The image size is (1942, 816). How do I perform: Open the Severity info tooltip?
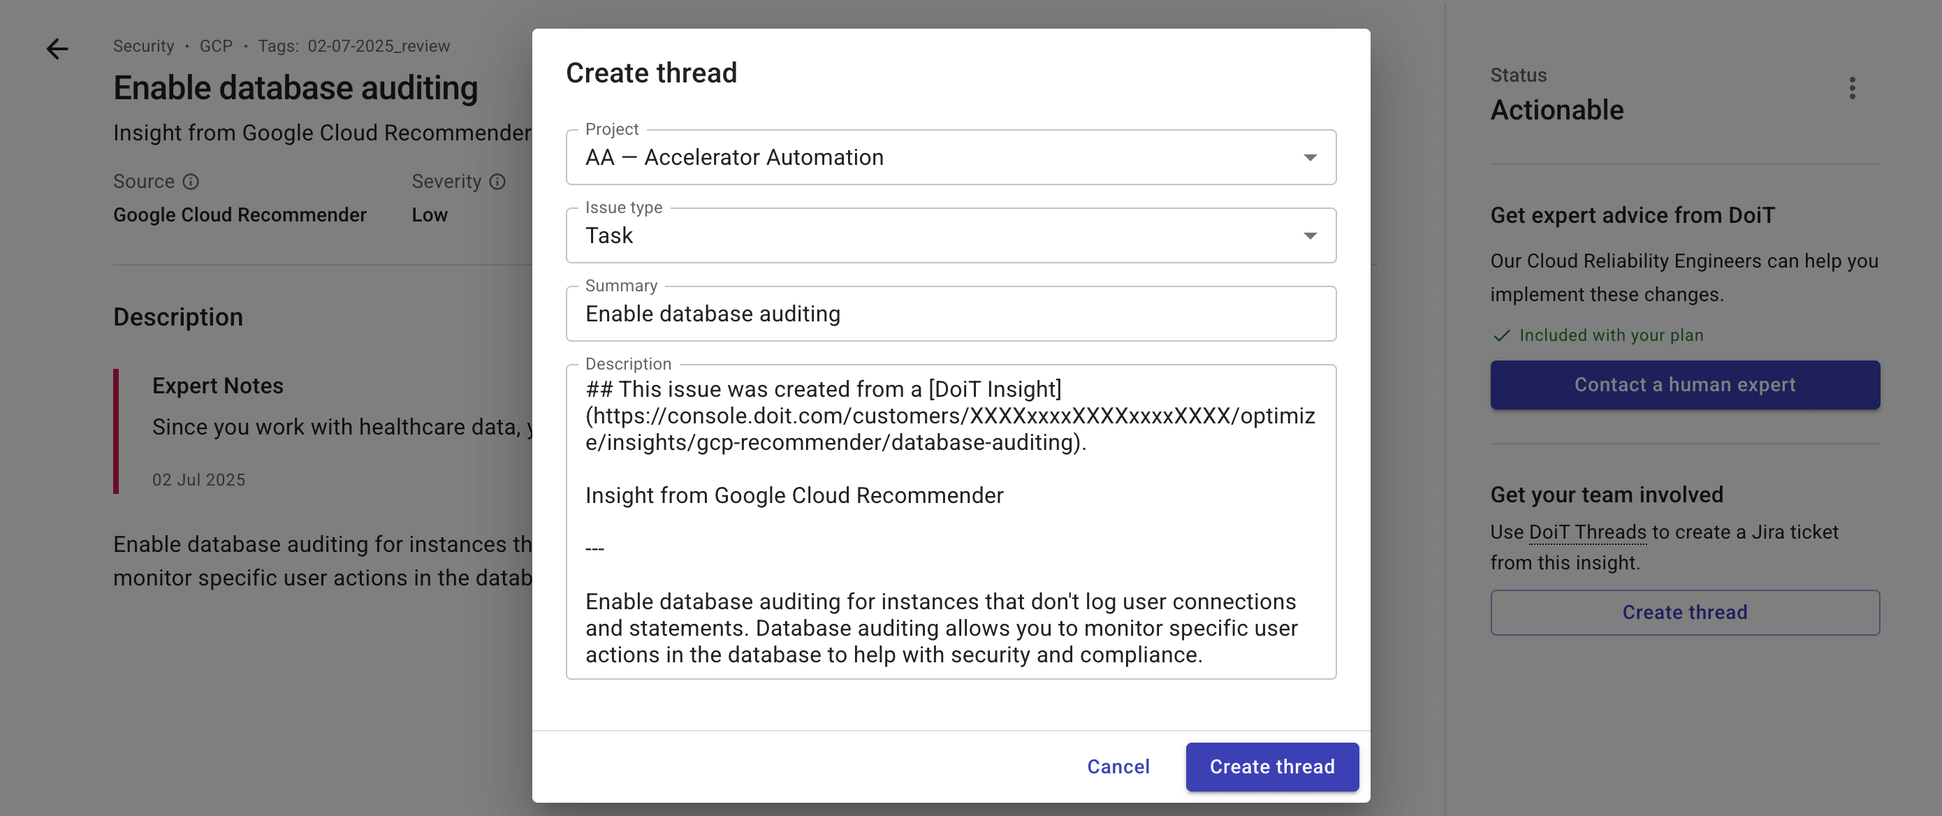pyautogui.click(x=497, y=181)
